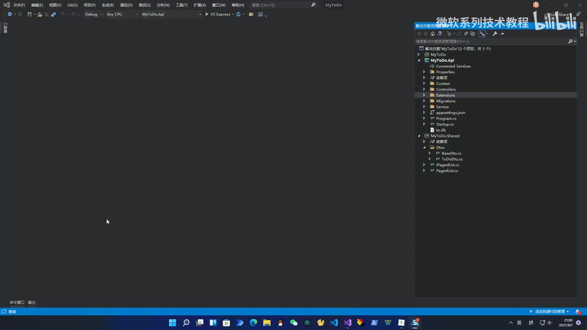Click the preview selected items icon
Viewport: 587px width, 330px height.
click(502, 33)
